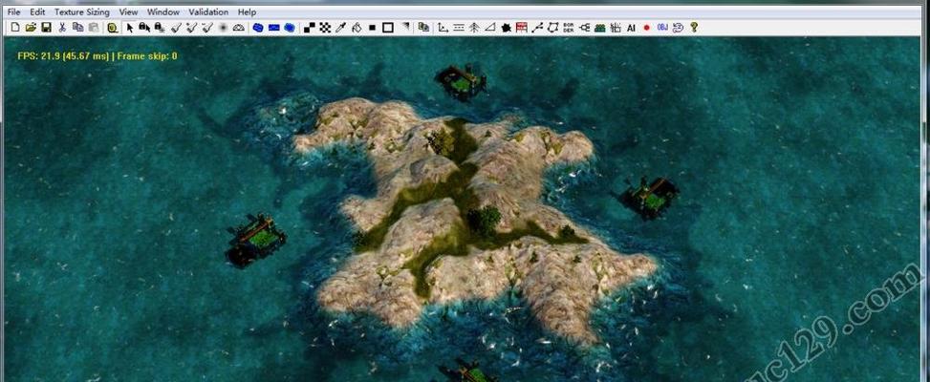Click the first blue irregular shape icon
930x382 pixels.
[x=258, y=28]
